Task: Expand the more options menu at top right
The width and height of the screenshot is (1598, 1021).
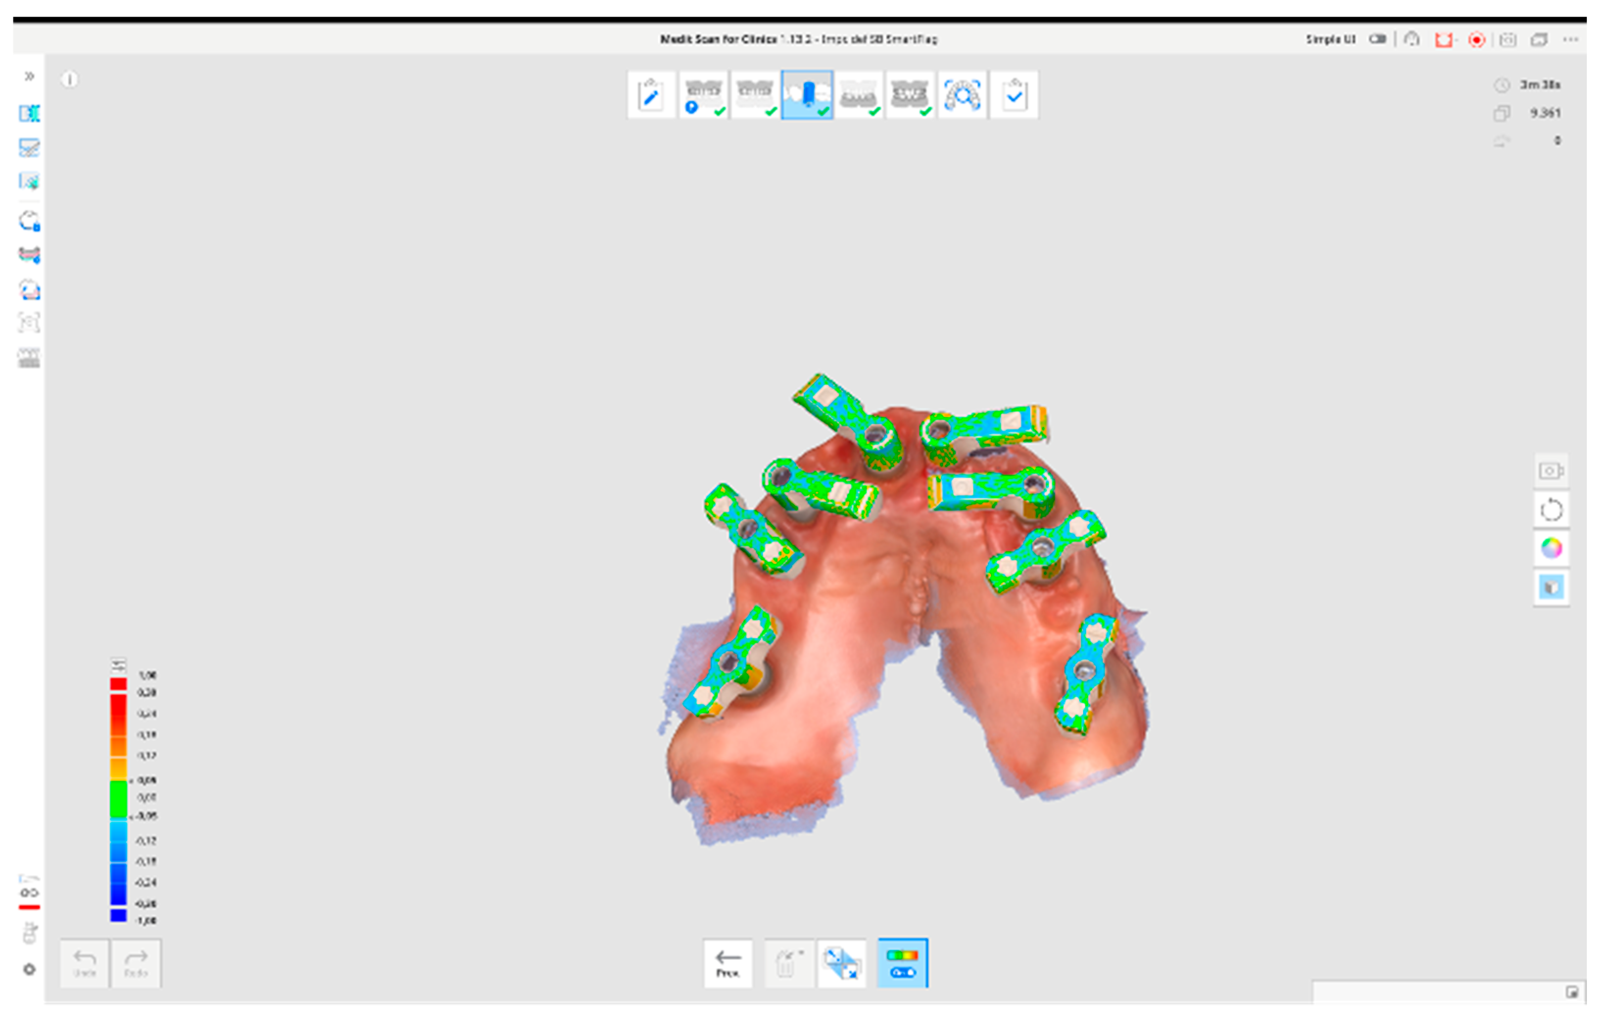Action: pyautogui.click(x=1570, y=40)
